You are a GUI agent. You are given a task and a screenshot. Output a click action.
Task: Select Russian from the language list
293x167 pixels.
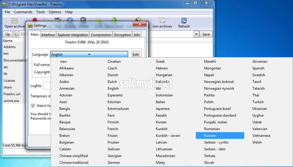coord(220,136)
